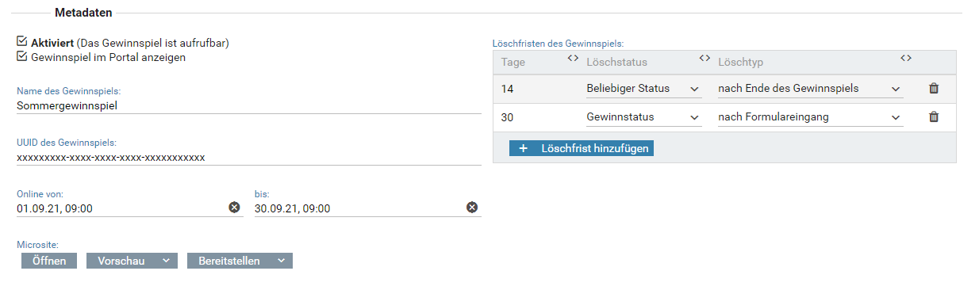
Task: Click the UUID des Gewinnspiels field
Action: 248,157
